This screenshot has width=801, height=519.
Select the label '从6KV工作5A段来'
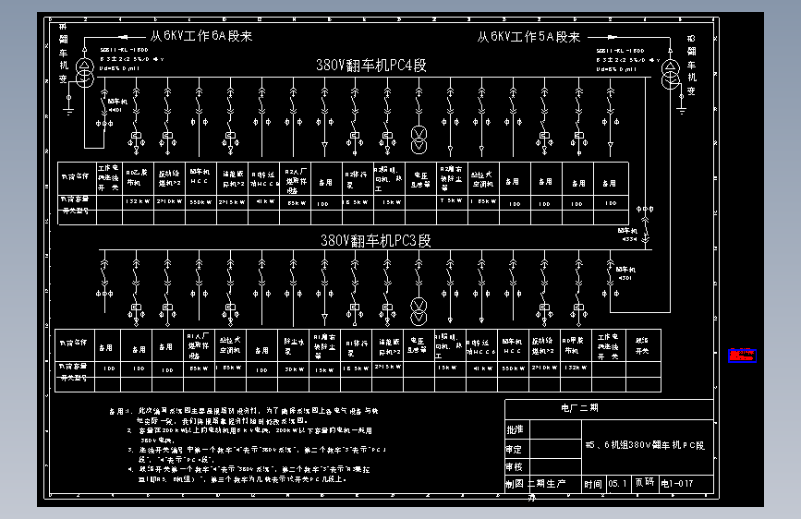coord(528,37)
